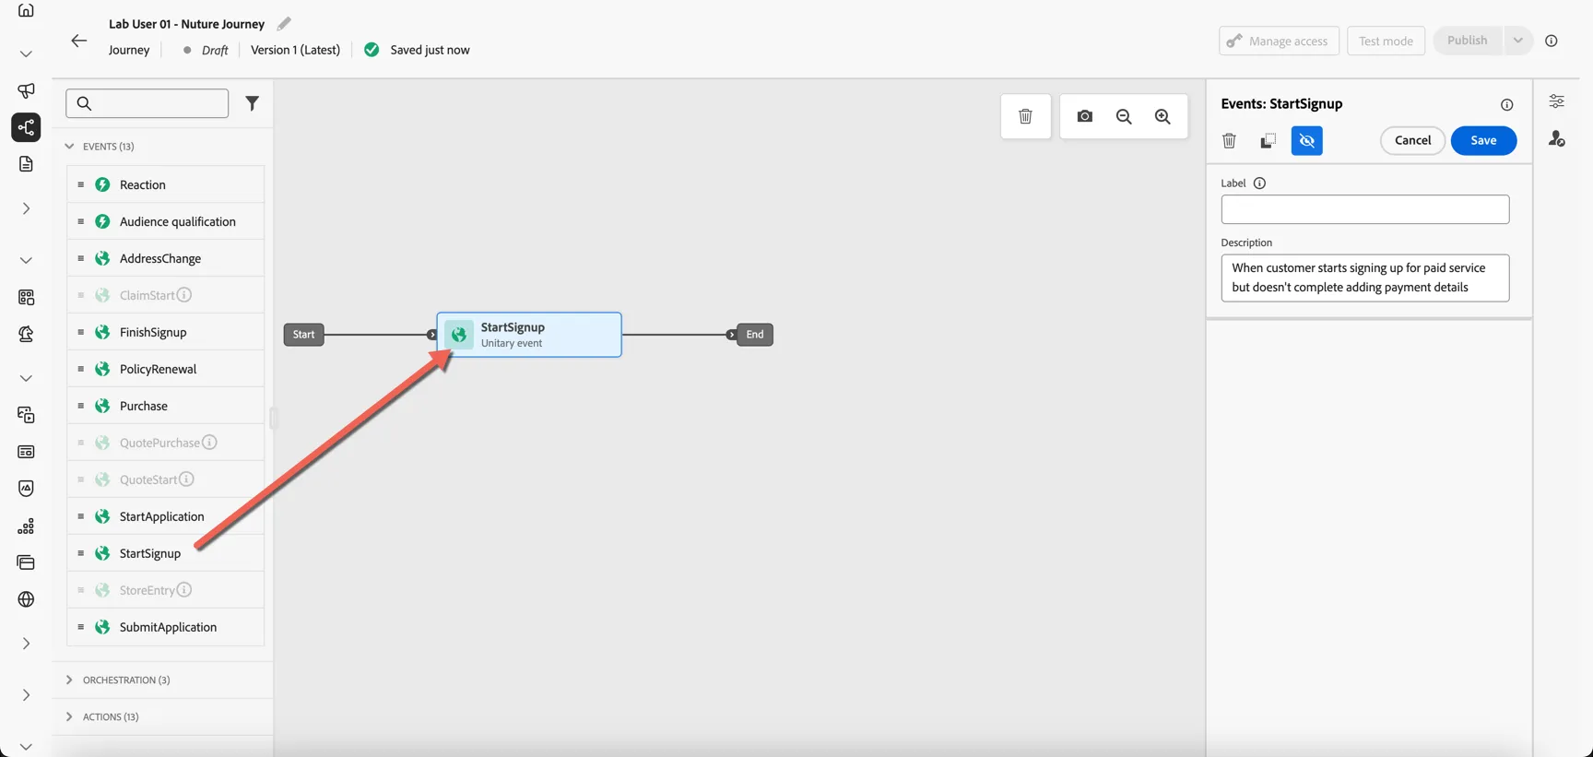Select the PolicyRenewal event
The width and height of the screenshot is (1593, 757).
tap(166, 369)
